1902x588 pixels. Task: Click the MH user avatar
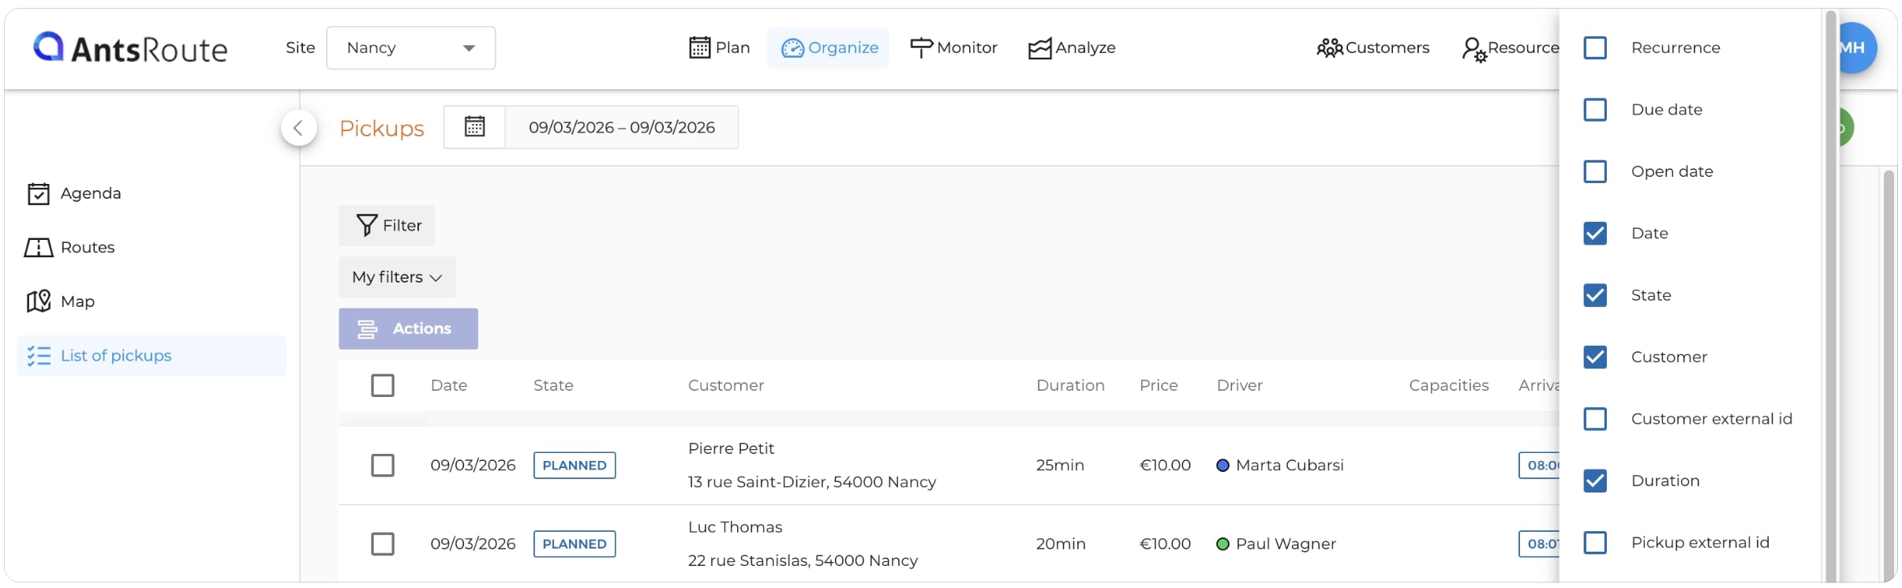click(1856, 47)
